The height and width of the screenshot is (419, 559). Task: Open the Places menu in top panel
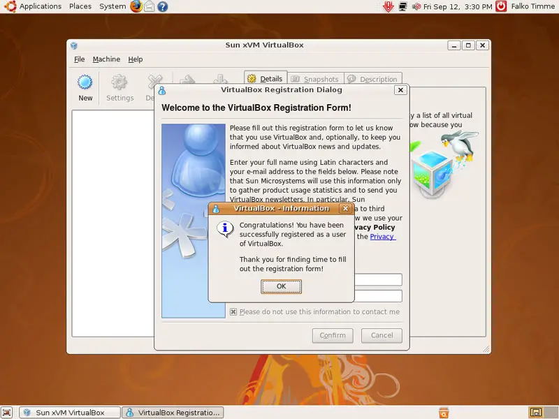tap(80, 6)
